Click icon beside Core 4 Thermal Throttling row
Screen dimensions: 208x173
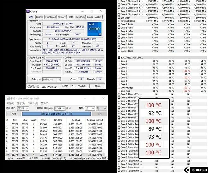[119, 108]
